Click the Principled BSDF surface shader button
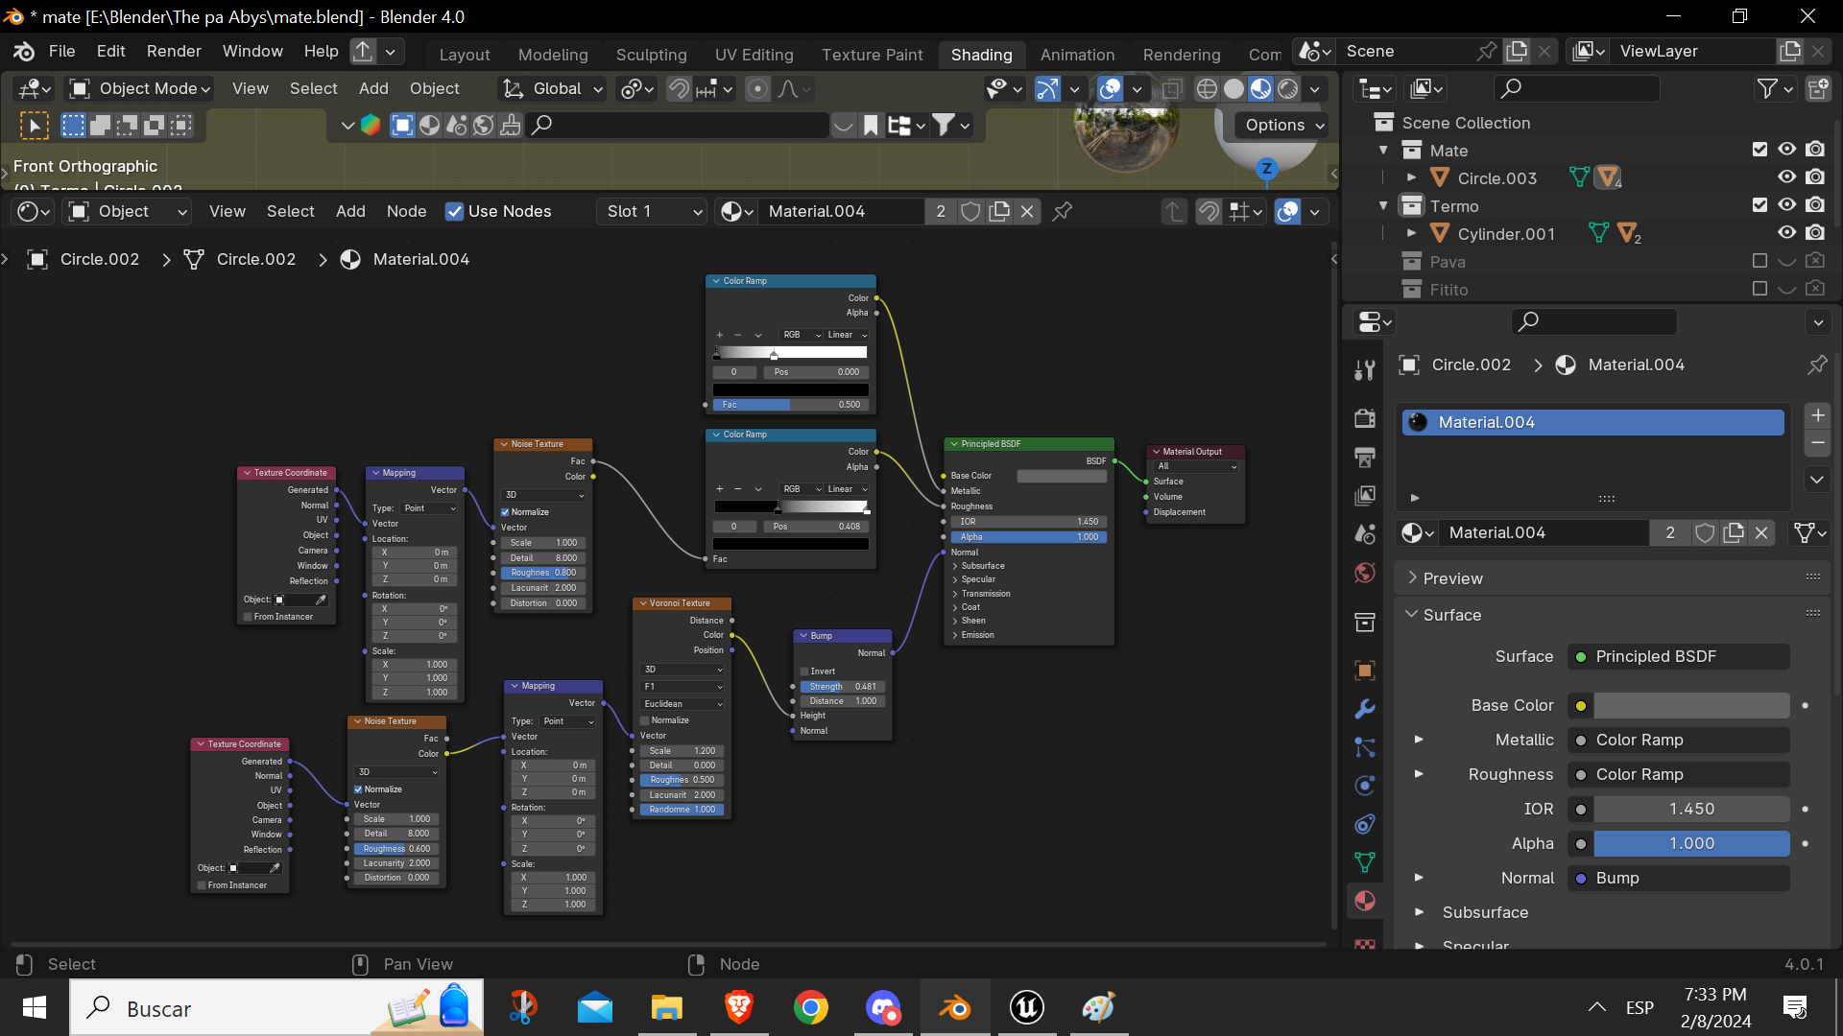 click(x=1678, y=656)
